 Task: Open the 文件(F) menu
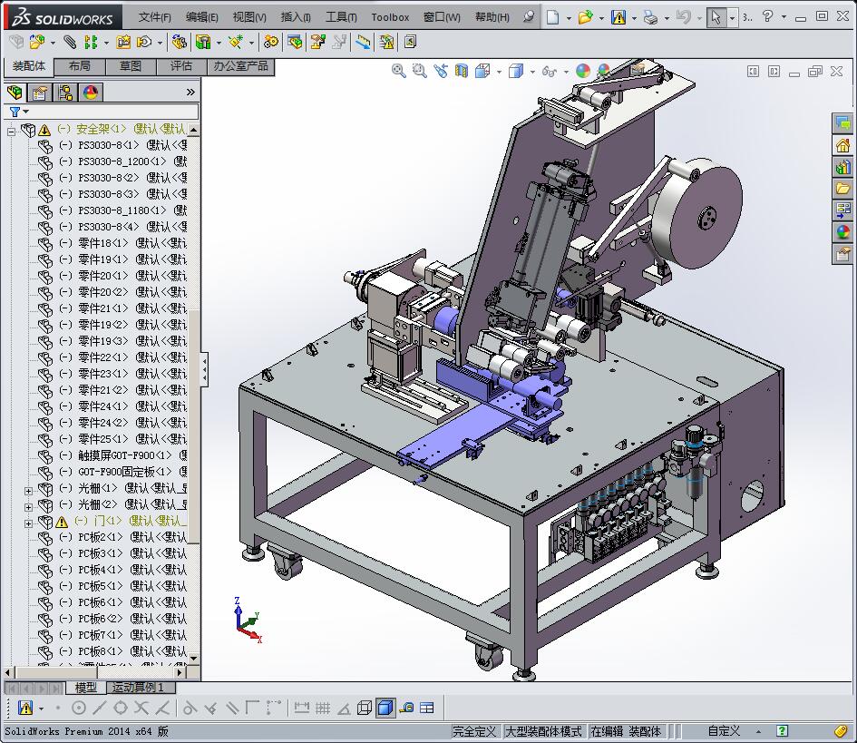tap(155, 17)
